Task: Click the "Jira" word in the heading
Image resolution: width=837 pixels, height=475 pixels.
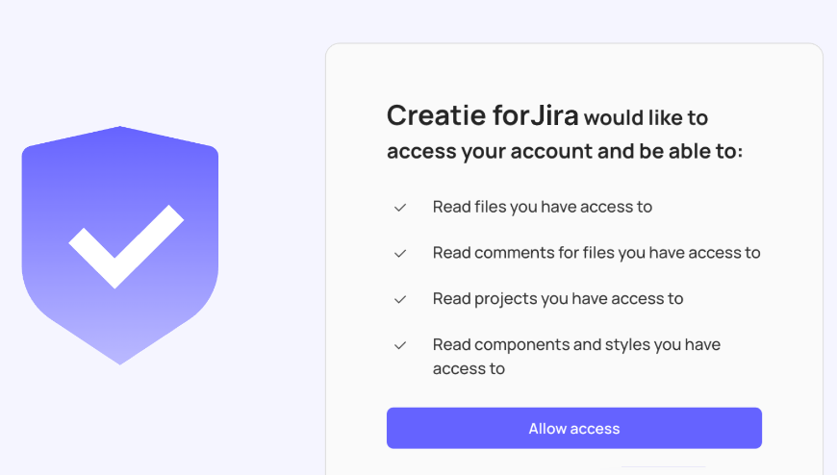Action: coord(554,116)
